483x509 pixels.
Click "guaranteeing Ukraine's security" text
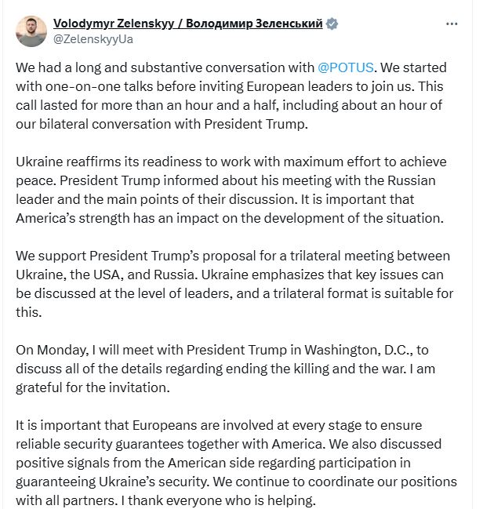tap(111, 482)
